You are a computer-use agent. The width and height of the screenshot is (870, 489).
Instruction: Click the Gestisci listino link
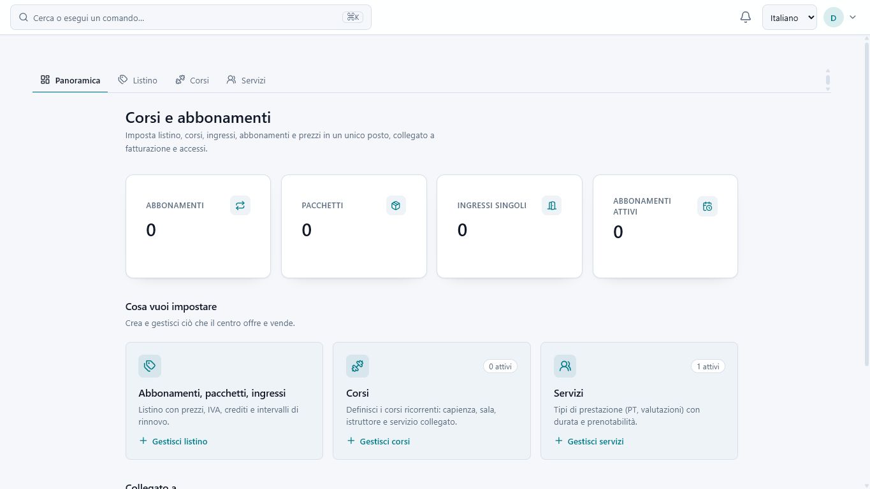point(173,441)
